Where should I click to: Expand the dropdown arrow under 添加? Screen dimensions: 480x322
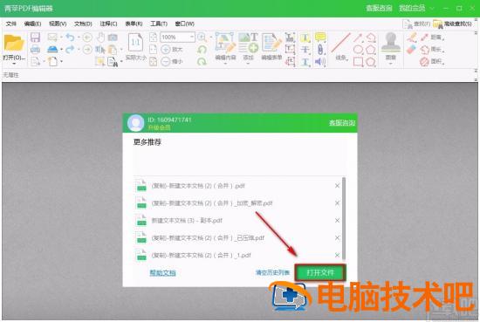248,64
